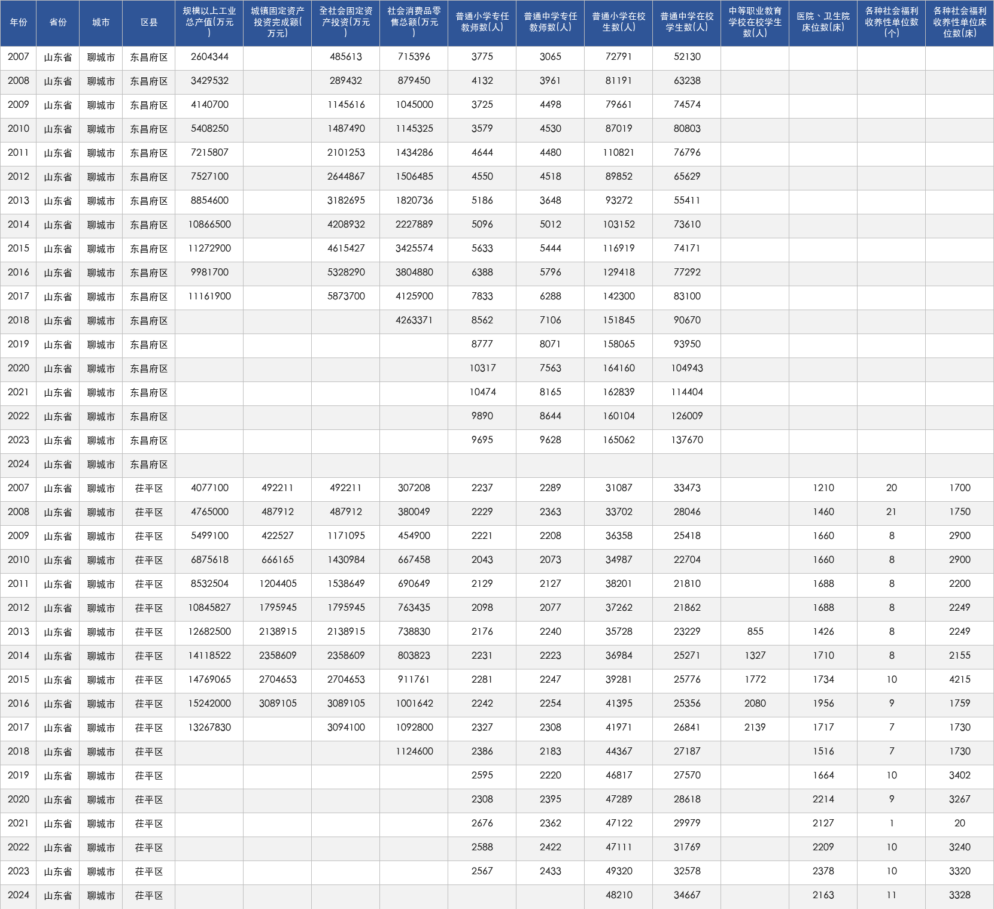Select the value 855 in vocational students column
The width and height of the screenshot is (994, 909).
point(755,632)
